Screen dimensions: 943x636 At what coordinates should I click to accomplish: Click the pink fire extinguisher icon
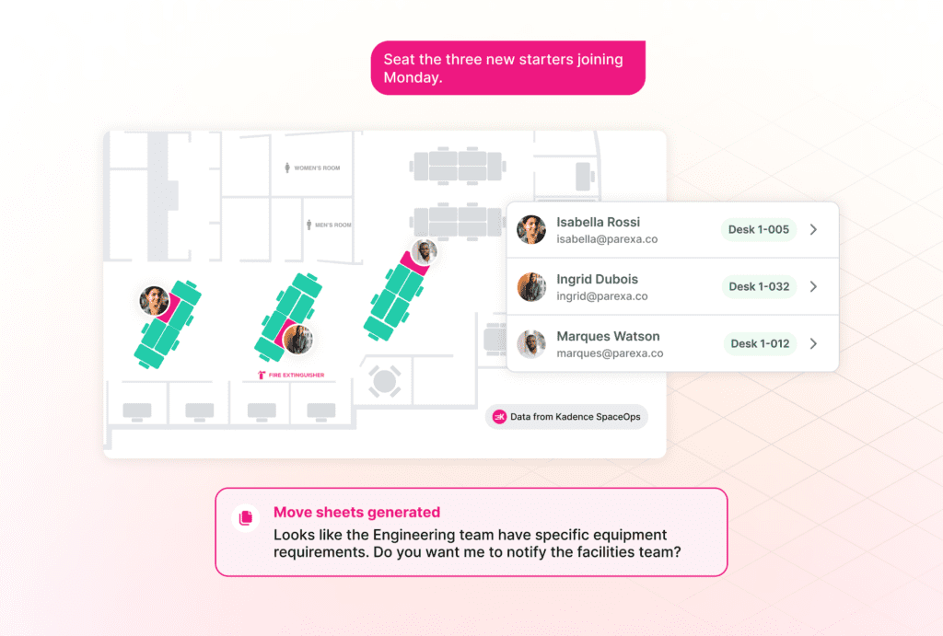pyautogui.click(x=262, y=375)
